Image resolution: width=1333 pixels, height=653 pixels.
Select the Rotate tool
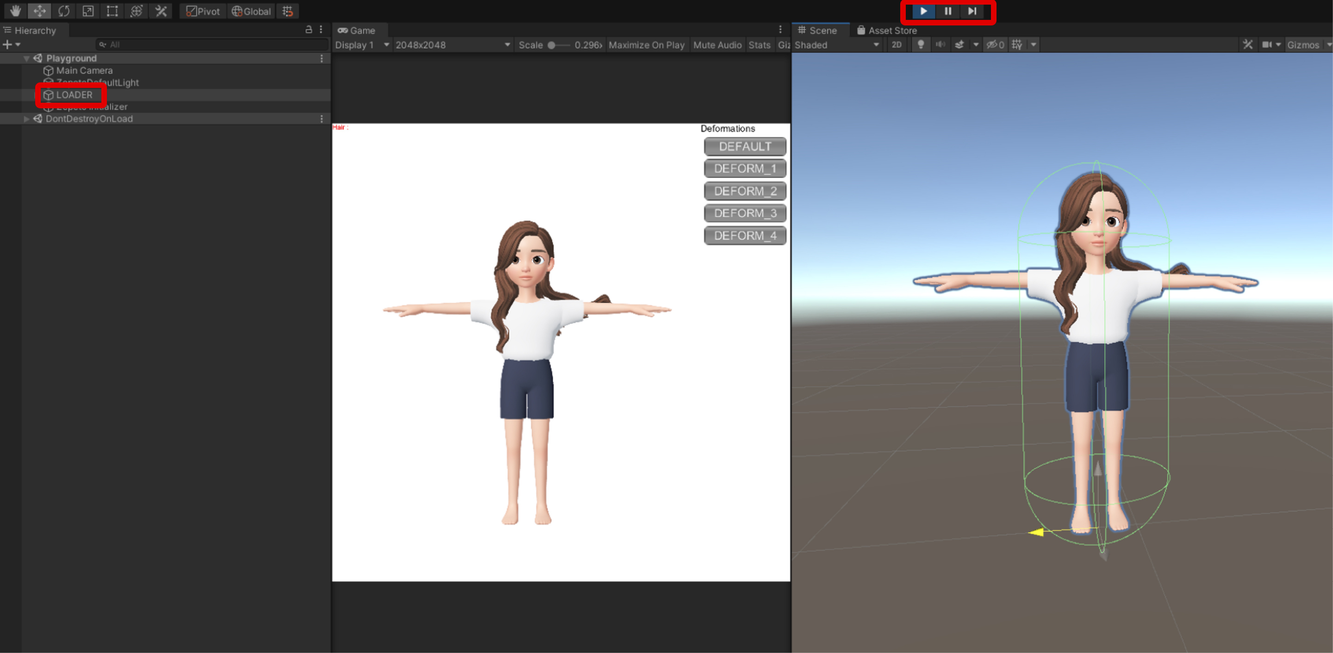(64, 11)
